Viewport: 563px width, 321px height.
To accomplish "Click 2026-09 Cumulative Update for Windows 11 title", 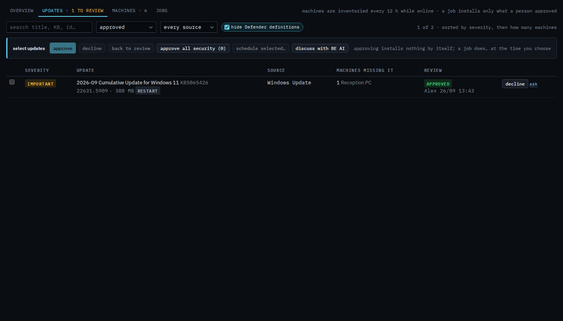I will 127,82.
